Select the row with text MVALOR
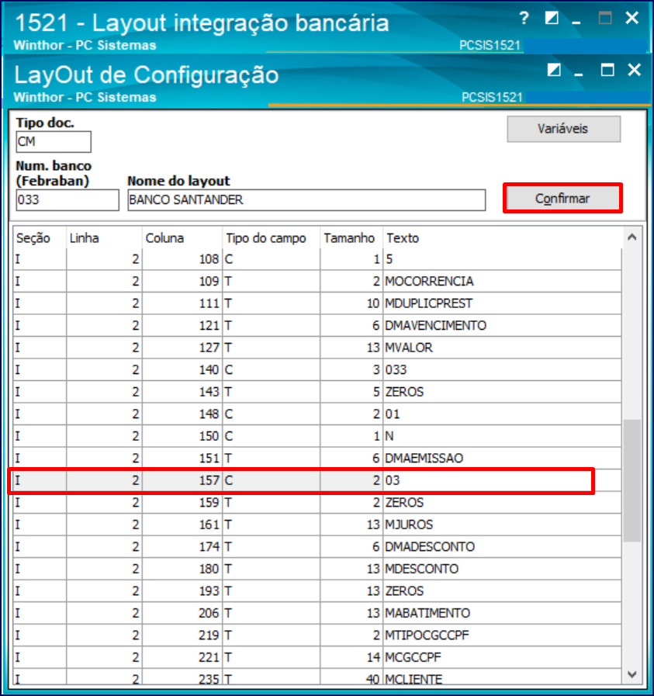The image size is (654, 696). (x=317, y=348)
